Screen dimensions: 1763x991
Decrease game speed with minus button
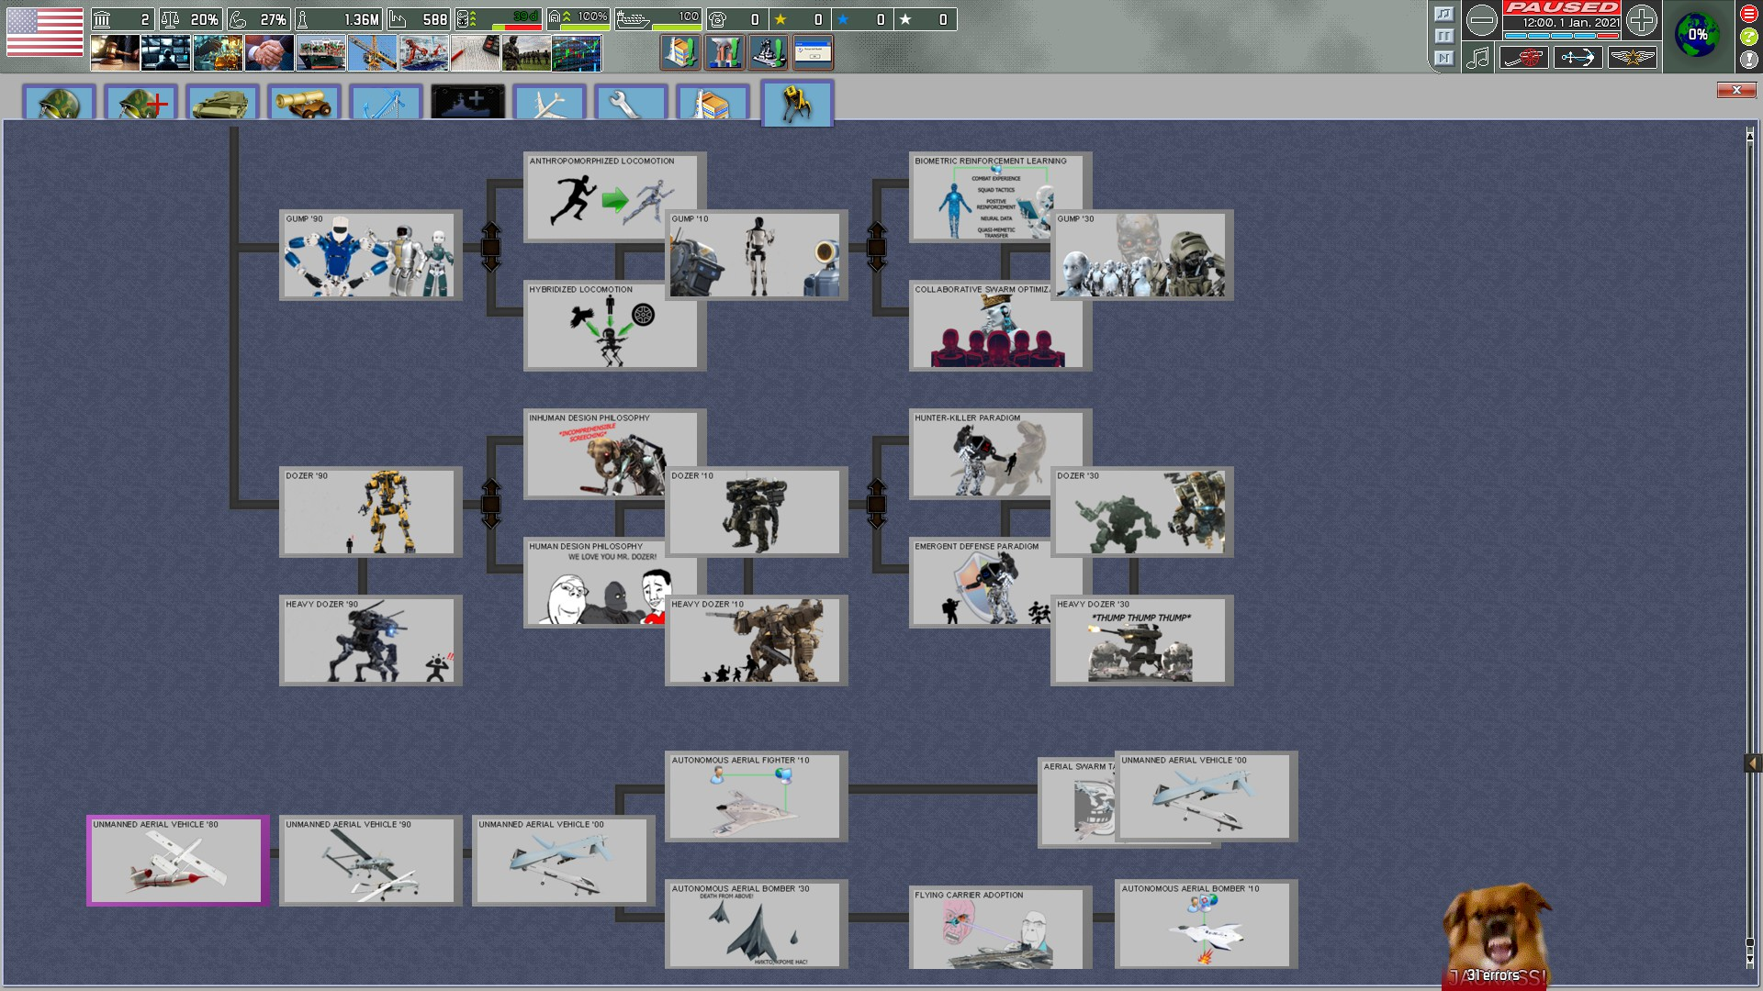click(x=1481, y=20)
